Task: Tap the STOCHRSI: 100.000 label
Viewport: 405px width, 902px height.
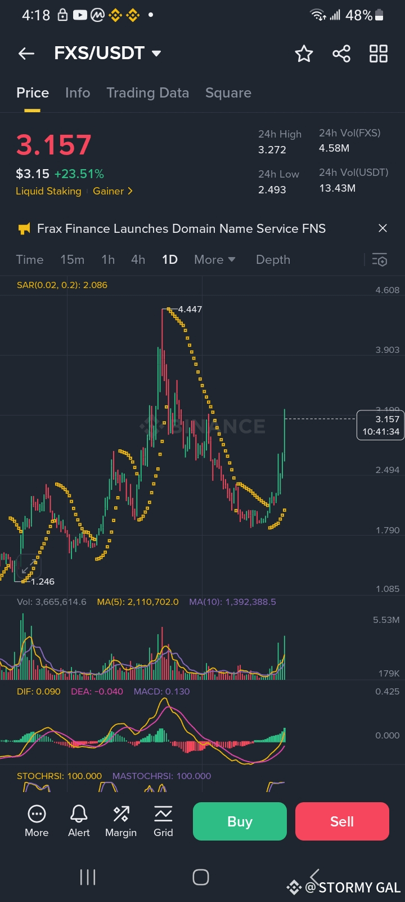Action: pyautogui.click(x=60, y=776)
